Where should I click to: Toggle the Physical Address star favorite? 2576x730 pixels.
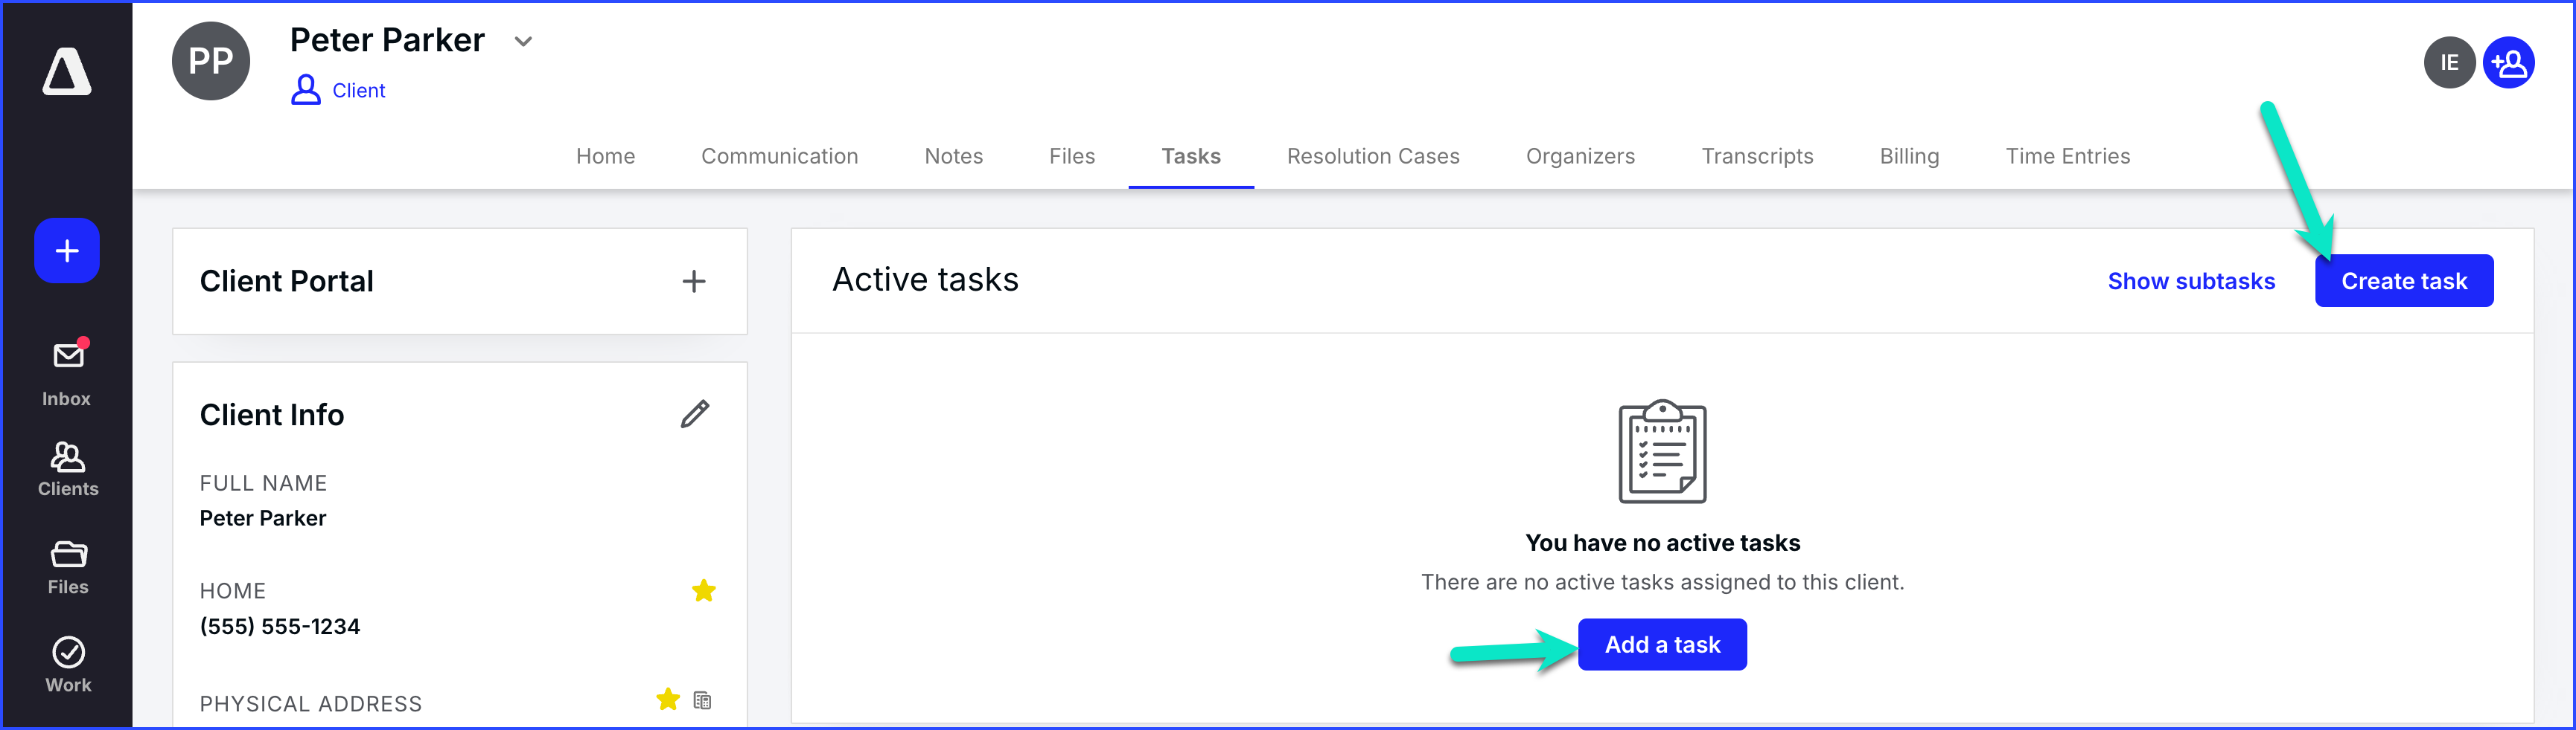pyautogui.click(x=668, y=700)
